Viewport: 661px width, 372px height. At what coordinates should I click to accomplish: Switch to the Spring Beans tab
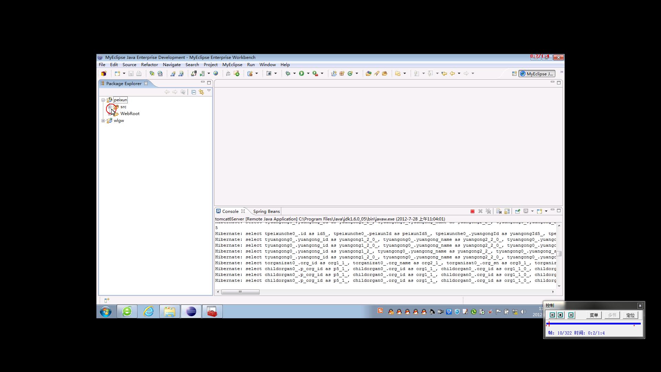pyautogui.click(x=266, y=211)
